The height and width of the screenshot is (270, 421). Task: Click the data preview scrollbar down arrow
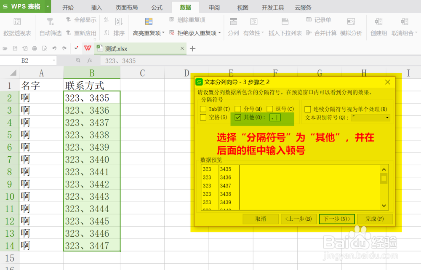(384, 206)
